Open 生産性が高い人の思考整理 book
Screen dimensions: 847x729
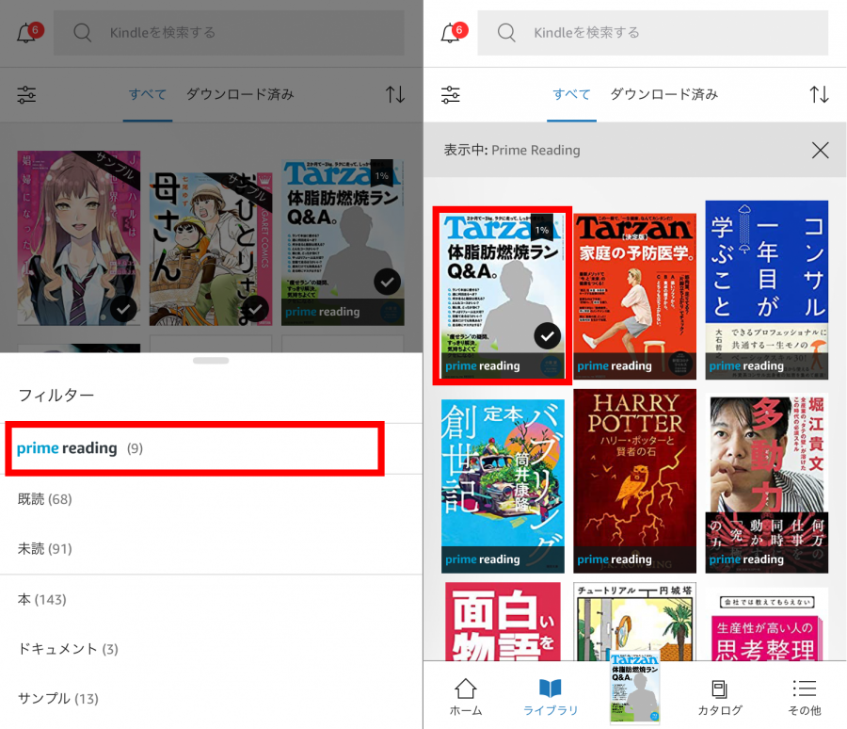(766, 624)
